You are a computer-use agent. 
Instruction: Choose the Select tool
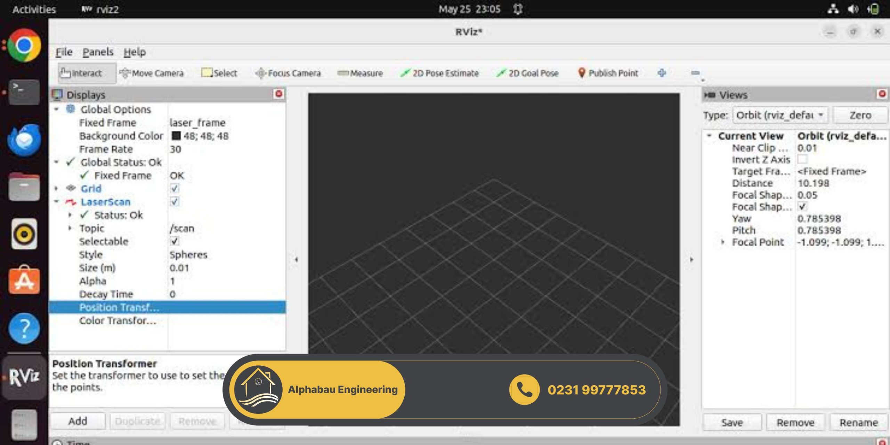[x=219, y=73]
